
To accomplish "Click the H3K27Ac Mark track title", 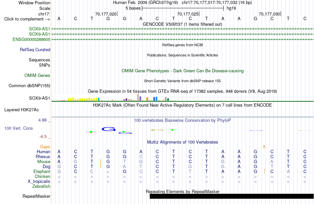I will pos(182,105).
